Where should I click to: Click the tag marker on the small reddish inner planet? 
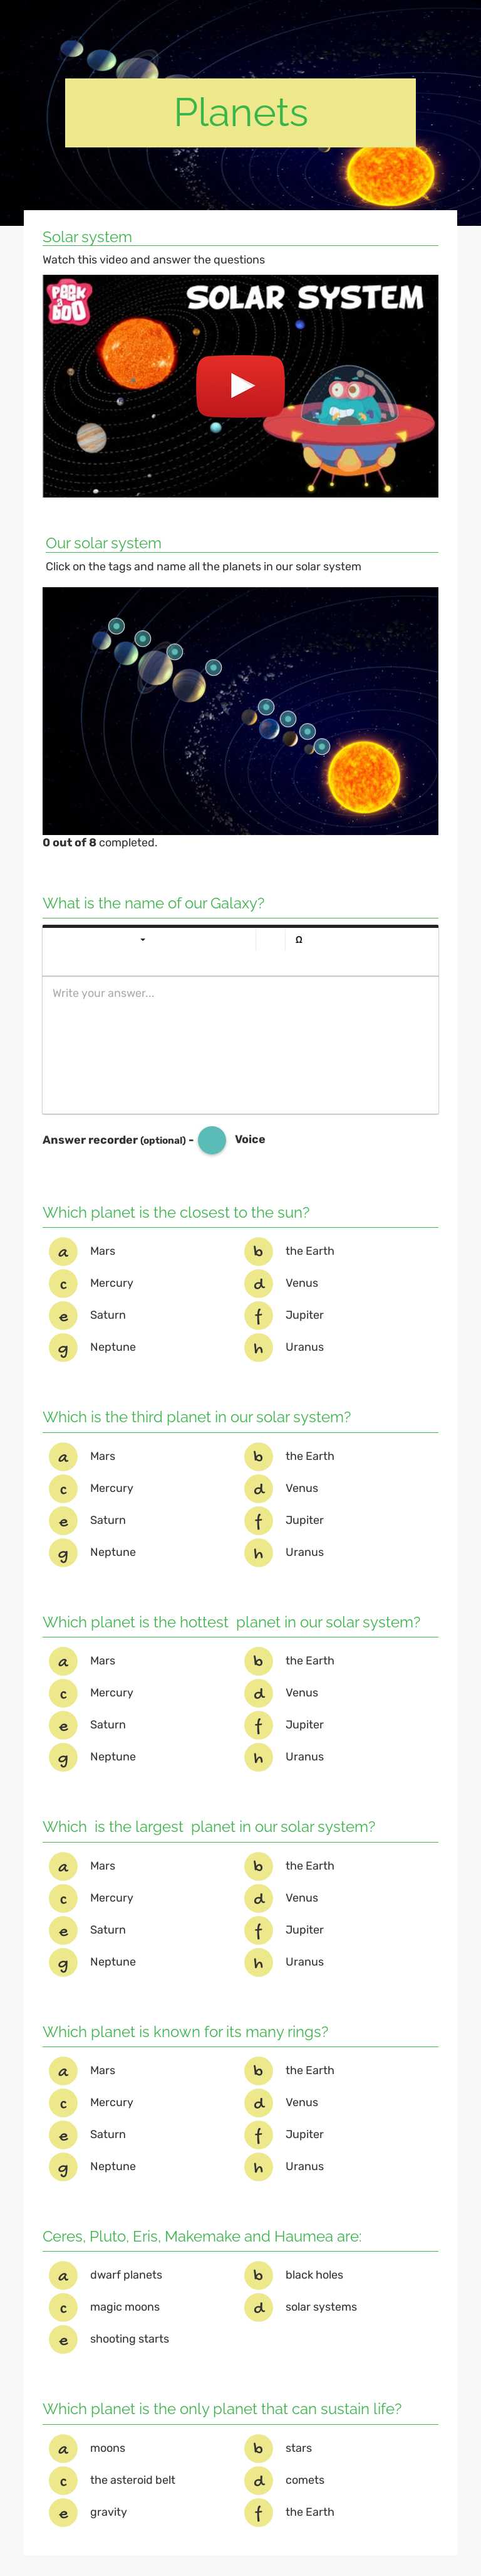266,708
